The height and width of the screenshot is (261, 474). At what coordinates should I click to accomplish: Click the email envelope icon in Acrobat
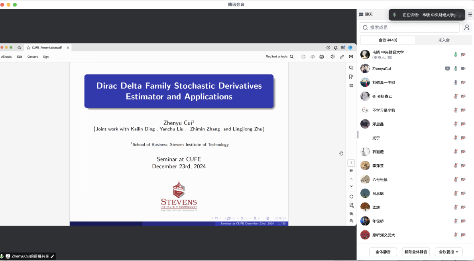[351, 57]
